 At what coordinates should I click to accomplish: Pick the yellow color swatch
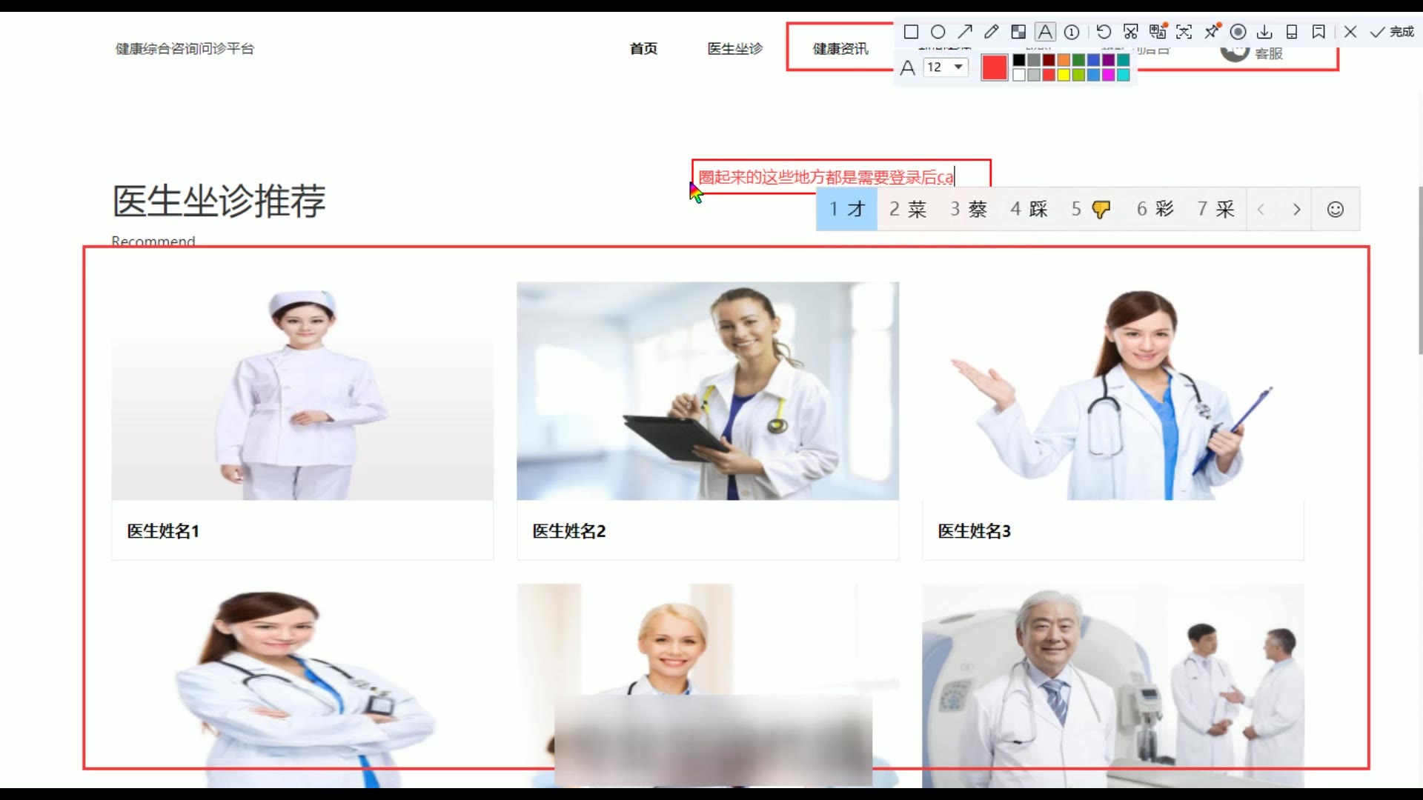pyautogui.click(x=1064, y=75)
